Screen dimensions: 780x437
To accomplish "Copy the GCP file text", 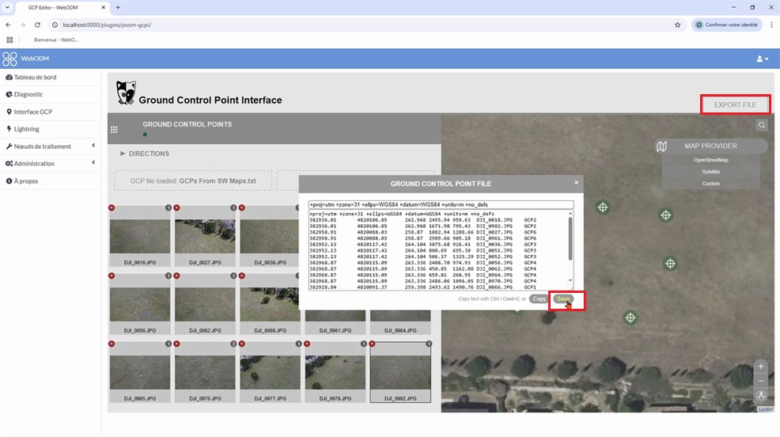I will (x=538, y=298).
